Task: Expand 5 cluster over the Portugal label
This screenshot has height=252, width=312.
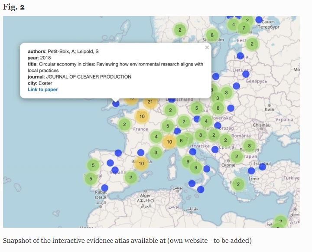Action: point(91,179)
